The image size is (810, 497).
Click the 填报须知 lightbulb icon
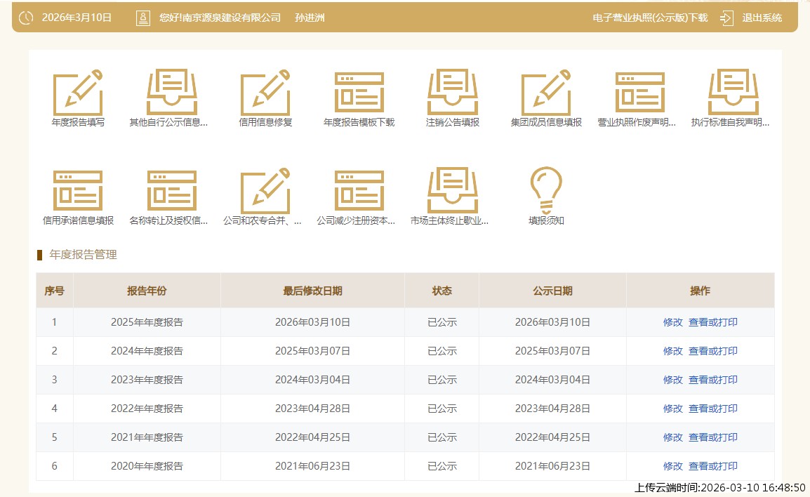[546, 191]
